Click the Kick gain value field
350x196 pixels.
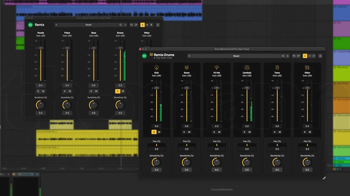(x=157, y=126)
